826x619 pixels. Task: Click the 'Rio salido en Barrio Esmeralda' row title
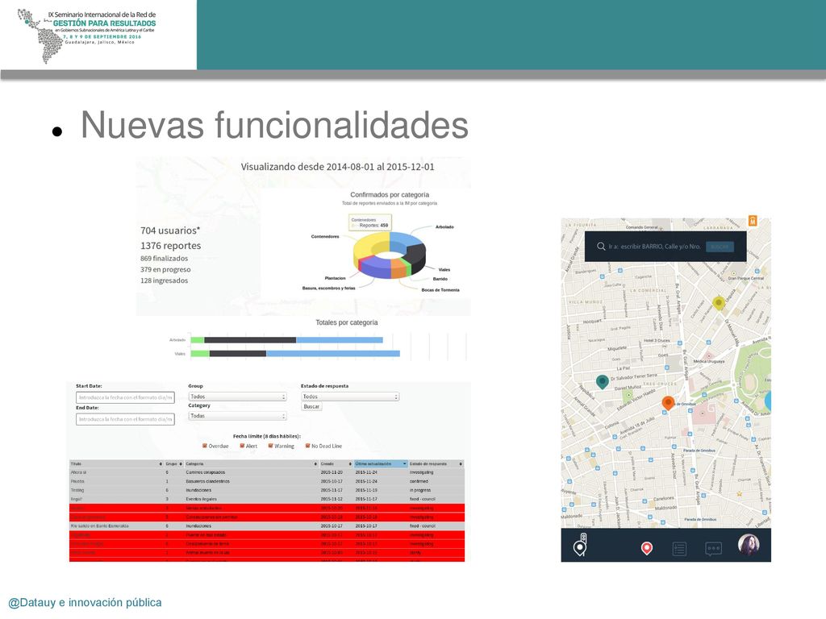point(99,526)
